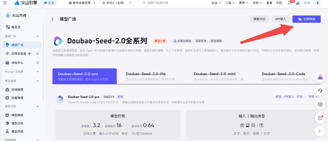Expand the 账号全部资源 dropdown
328x141 pixels.
[82, 3]
